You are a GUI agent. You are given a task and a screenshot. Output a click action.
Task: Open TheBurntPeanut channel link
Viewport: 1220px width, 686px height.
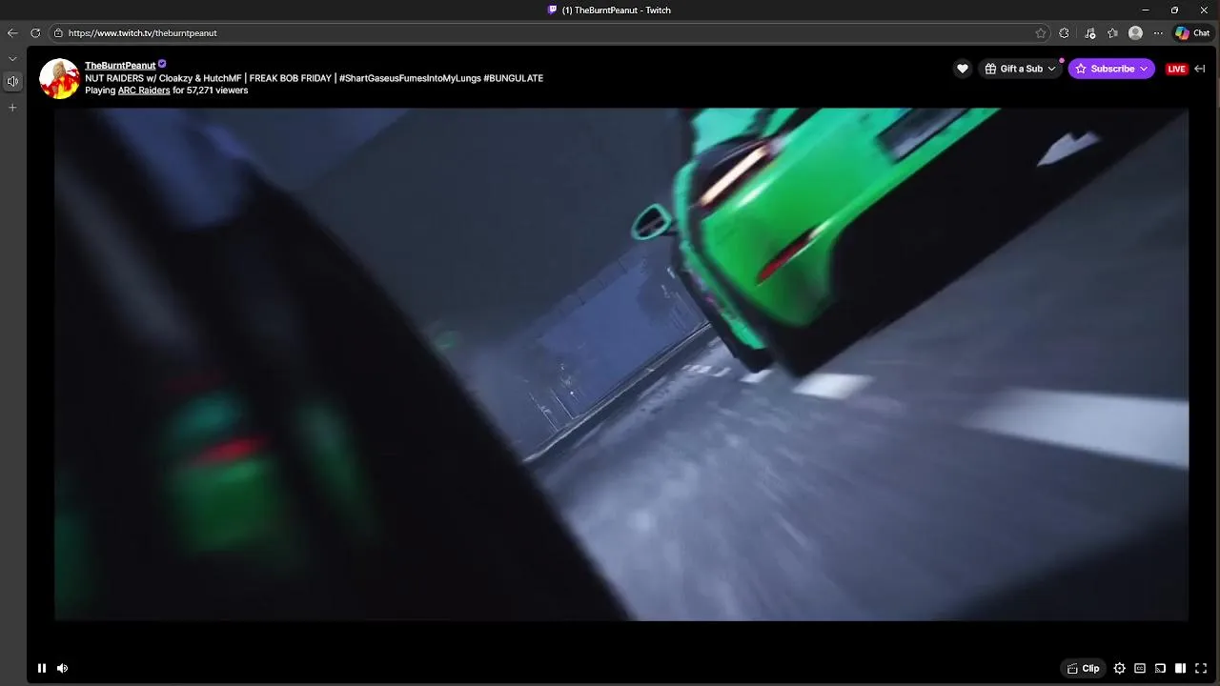[120, 66]
